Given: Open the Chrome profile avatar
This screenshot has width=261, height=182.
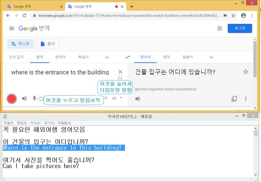Looking at the screenshot, I should coord(243,16).
